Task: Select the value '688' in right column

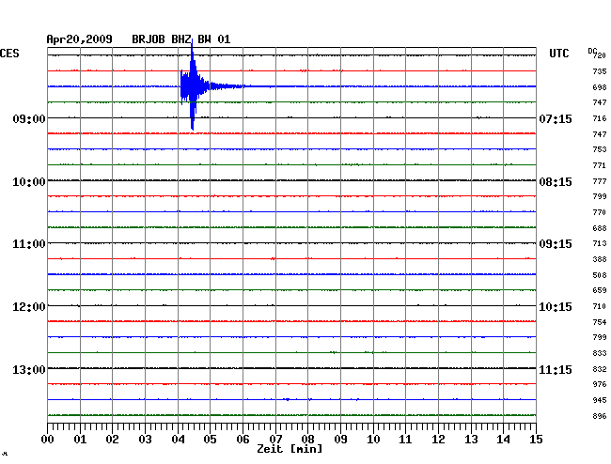Action: [600, 228]
